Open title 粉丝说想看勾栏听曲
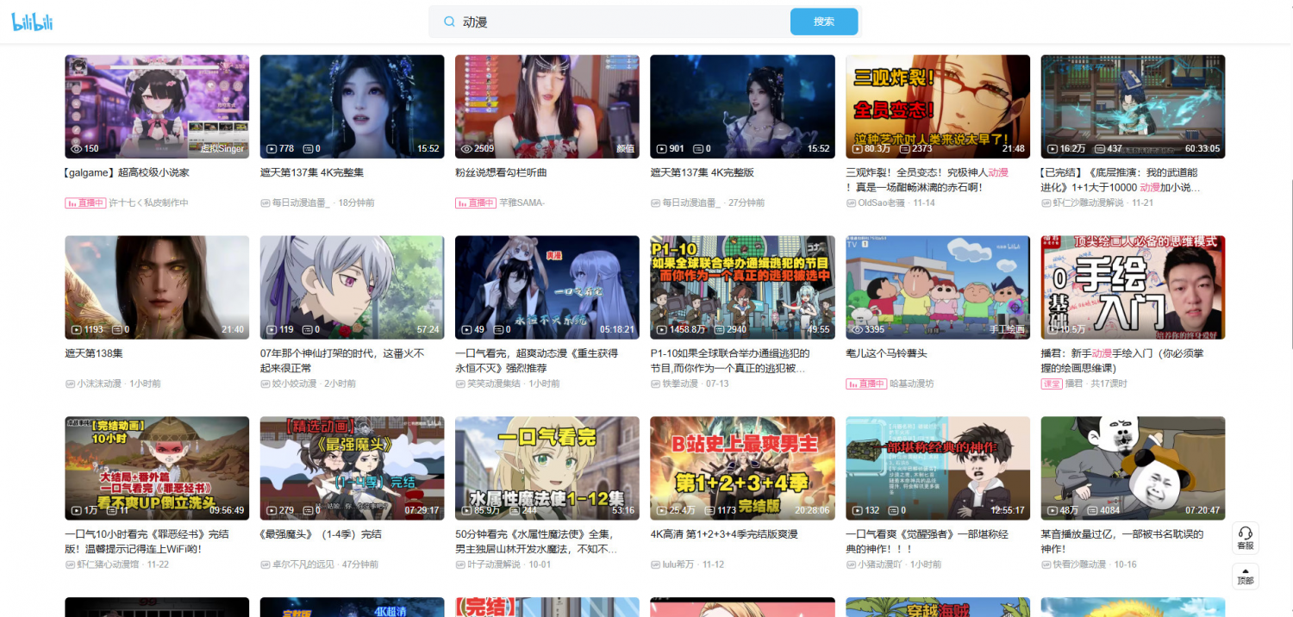The image size is (1293, 617). pos(501,172)
